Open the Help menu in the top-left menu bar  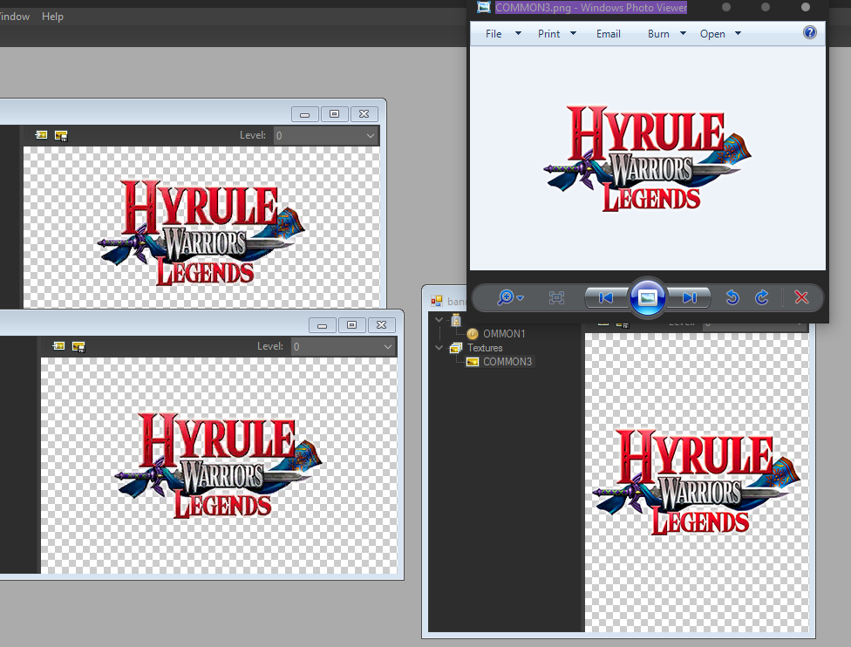pyautogui.click(x=52, y=16)
